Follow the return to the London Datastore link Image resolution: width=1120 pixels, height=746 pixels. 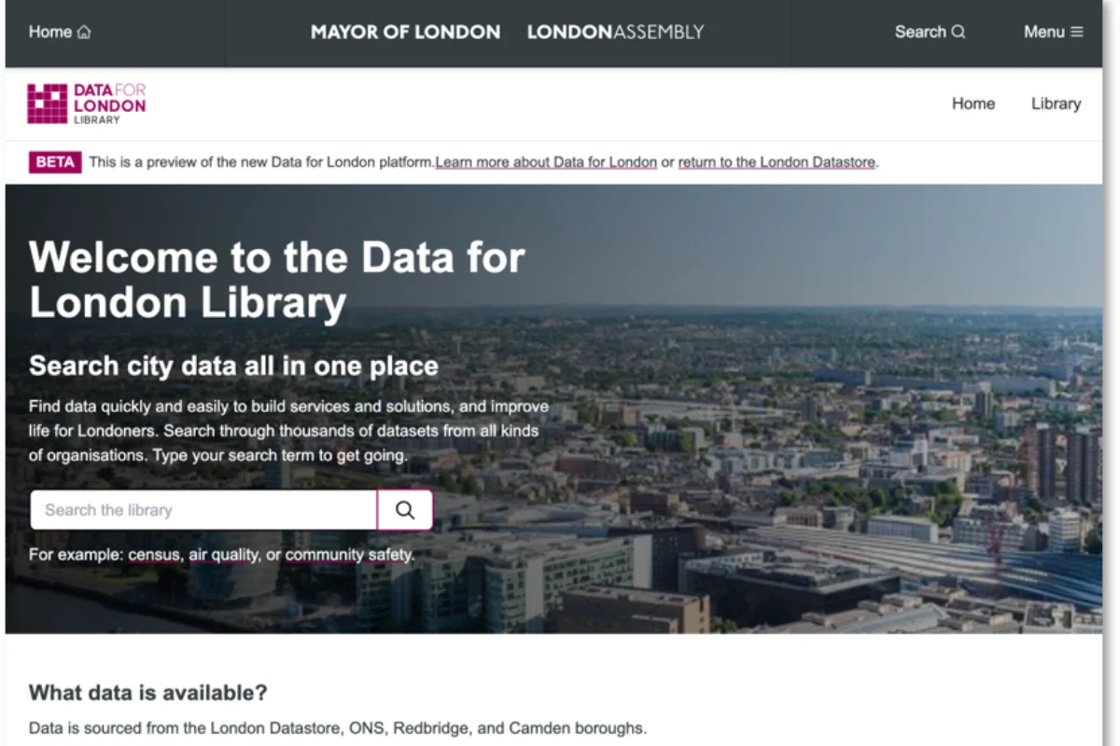pyautogui.click(x=777, y=162)
